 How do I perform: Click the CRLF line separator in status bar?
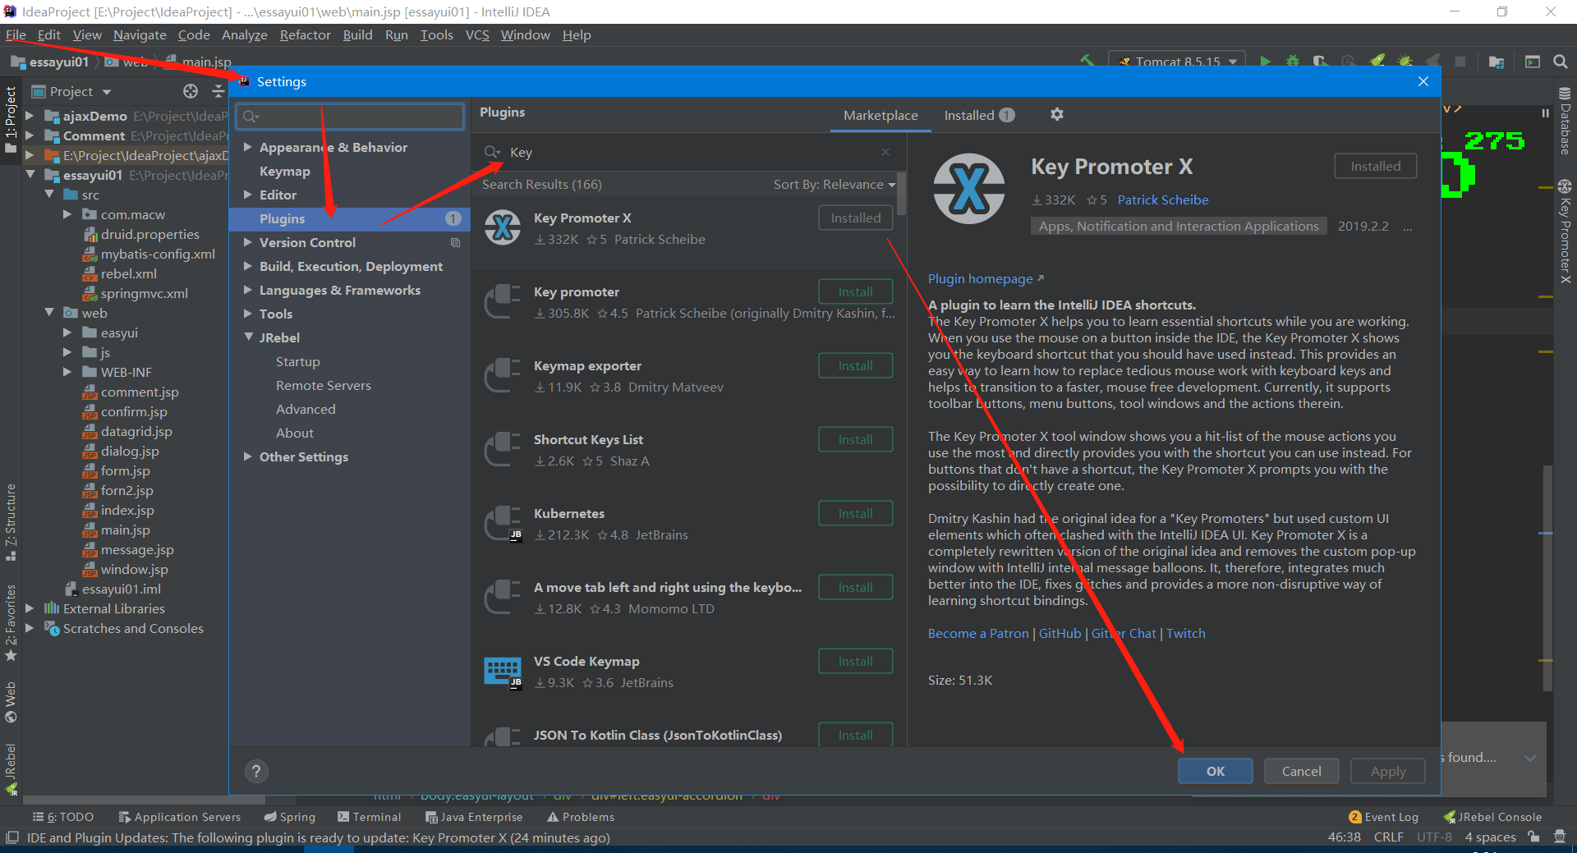click(1388, 837)
